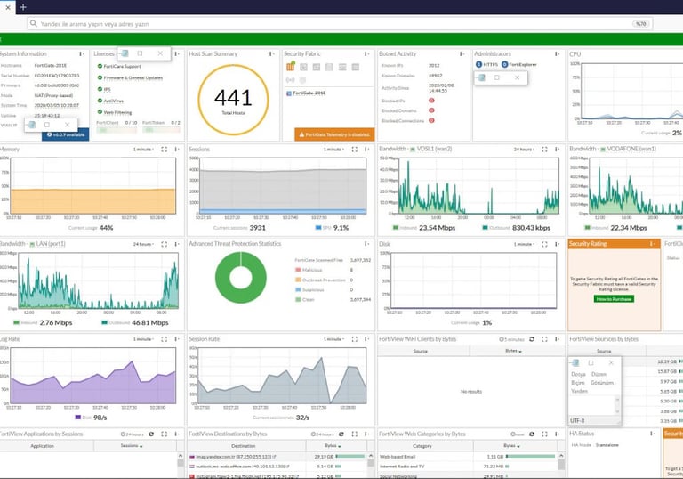
Task: Expand the Log Rate widget to fullscreen
Action: (165, 339)
